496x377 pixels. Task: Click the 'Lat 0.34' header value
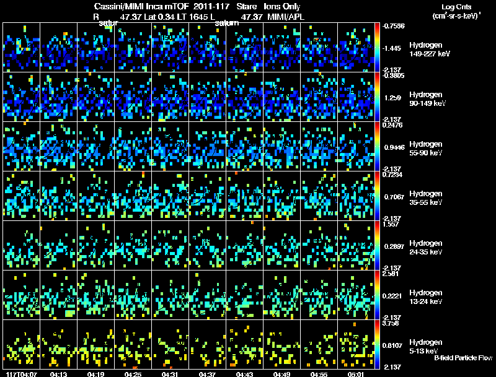159,17
